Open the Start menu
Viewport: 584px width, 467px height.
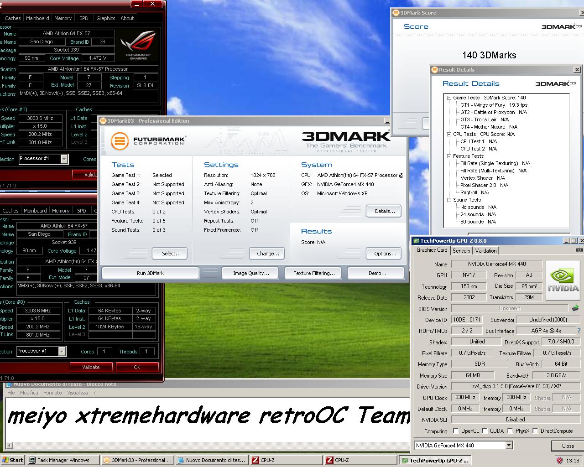click(12, 460)
